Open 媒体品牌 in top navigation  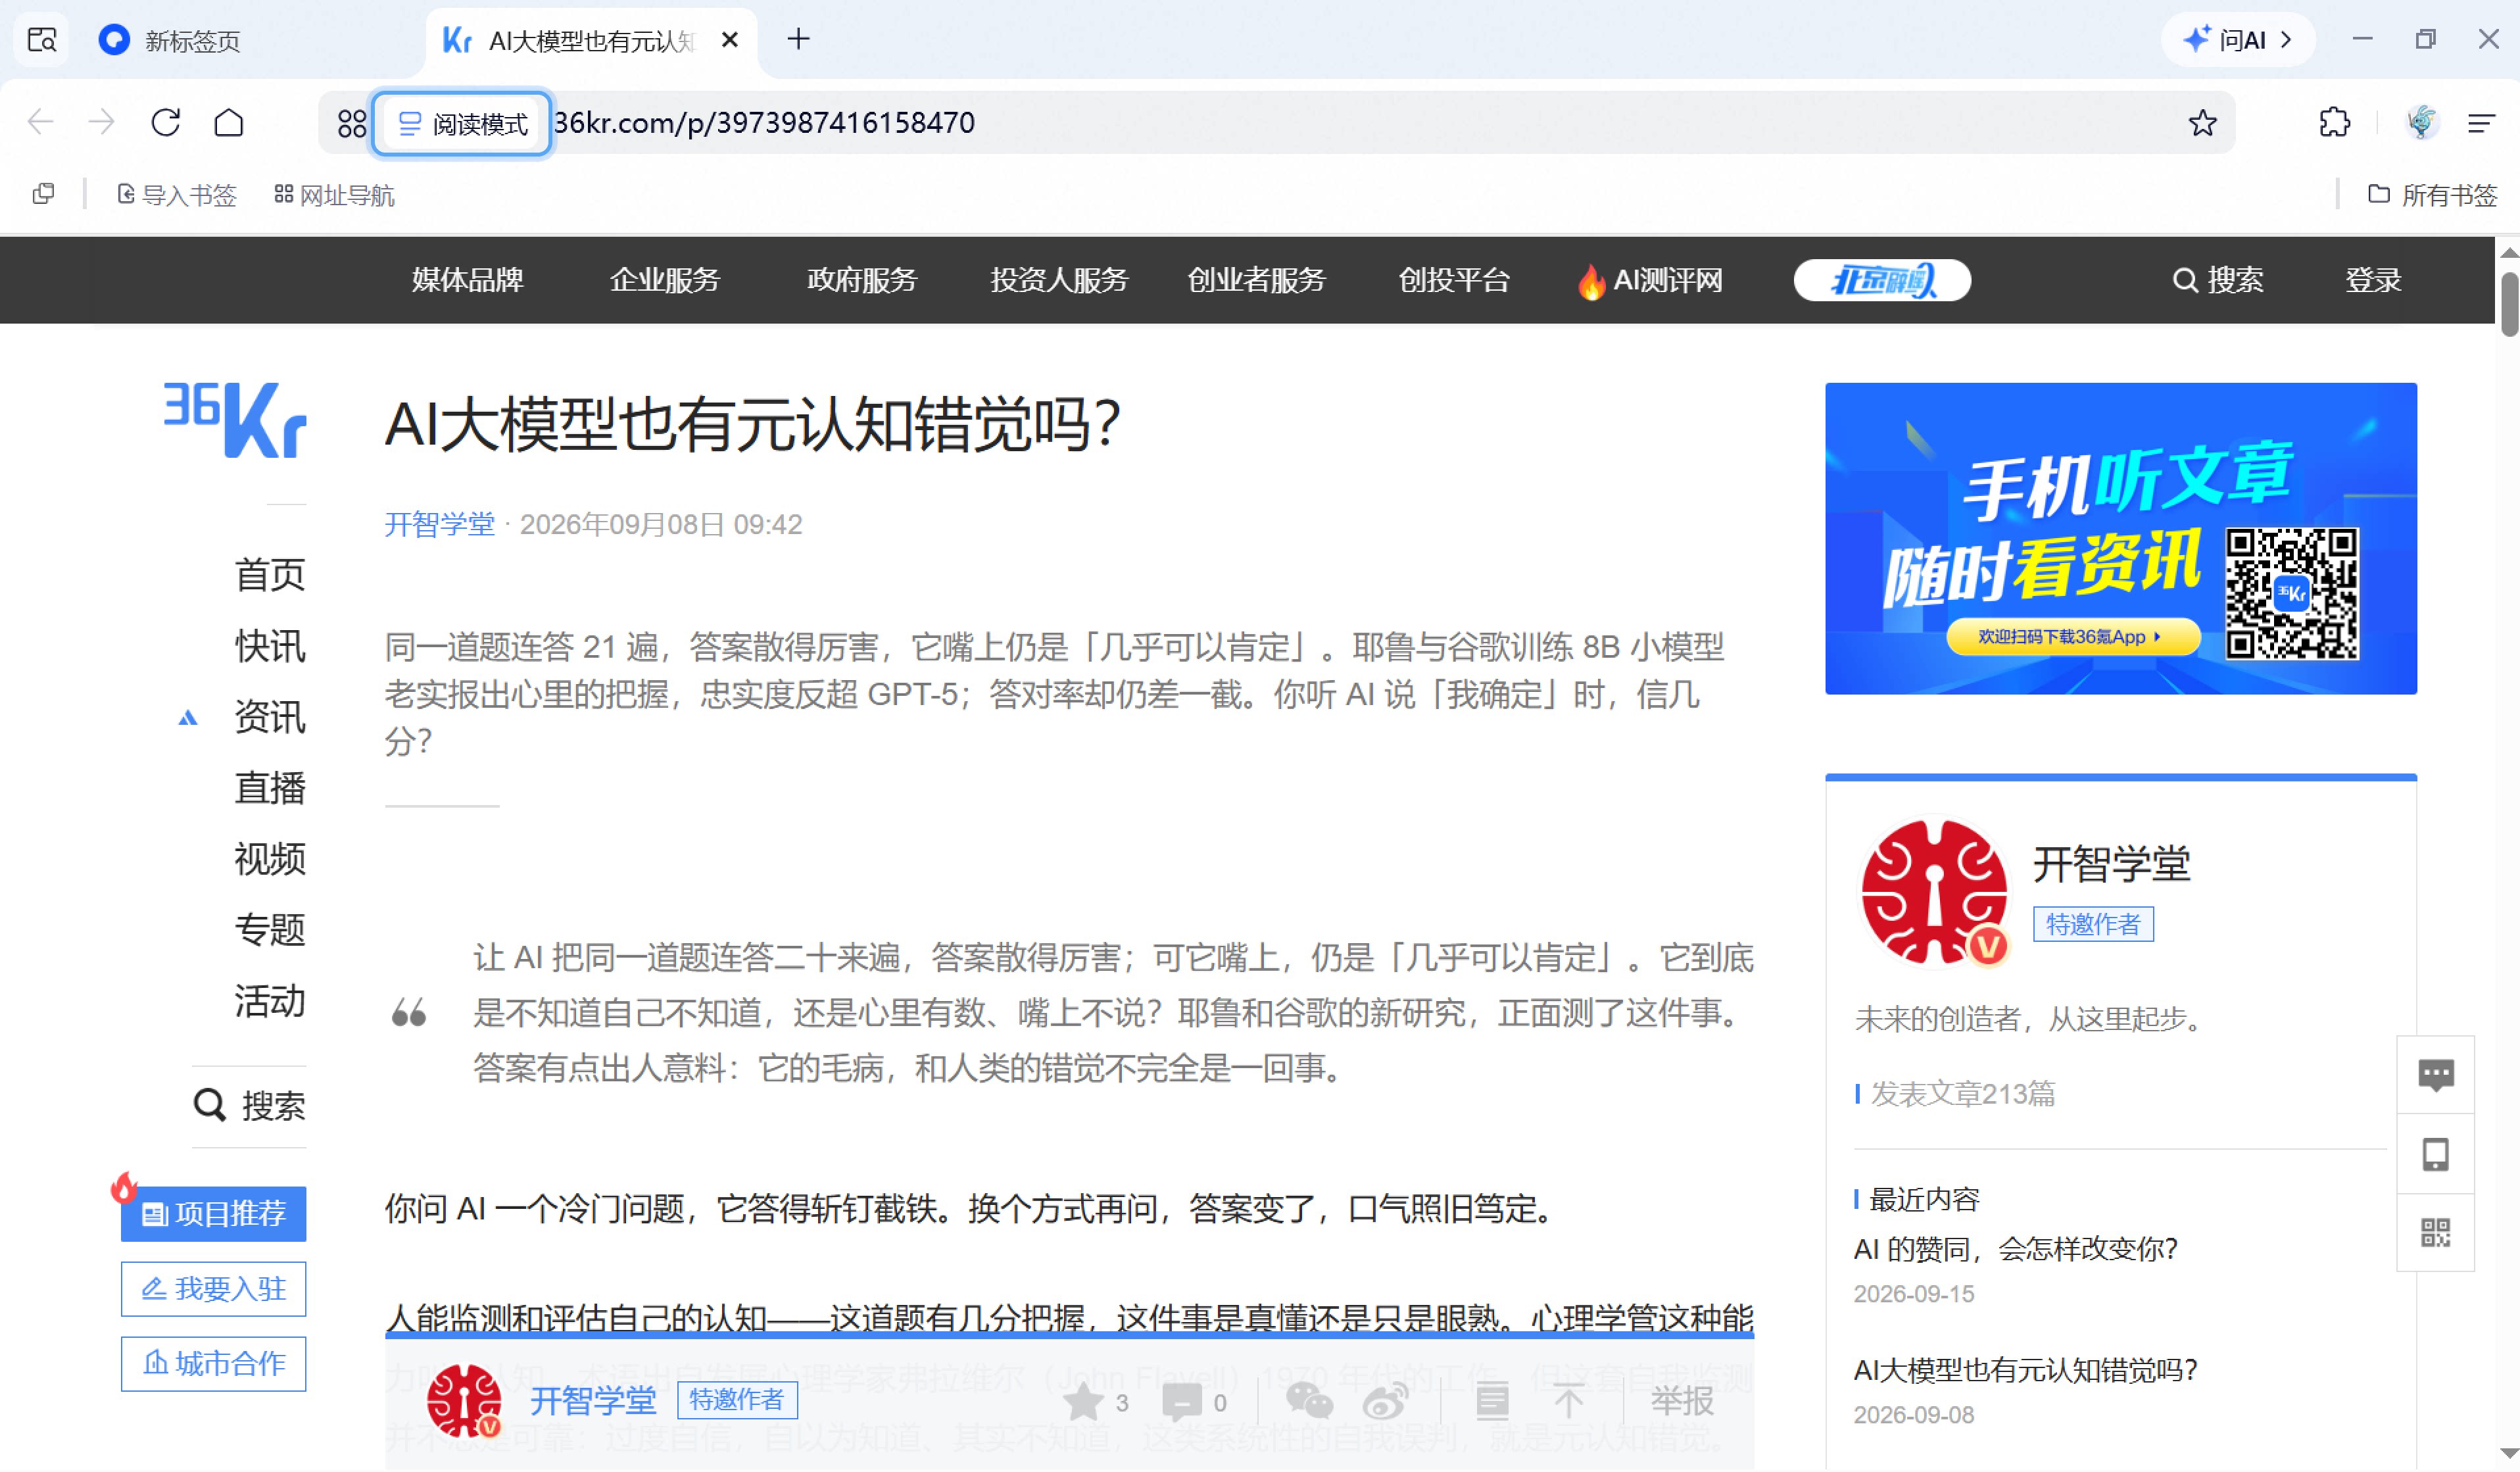[x=468, y=280]
